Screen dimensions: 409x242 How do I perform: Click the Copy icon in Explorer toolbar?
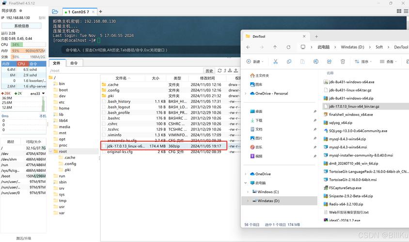pyautogui.click(x=289, y=61)
